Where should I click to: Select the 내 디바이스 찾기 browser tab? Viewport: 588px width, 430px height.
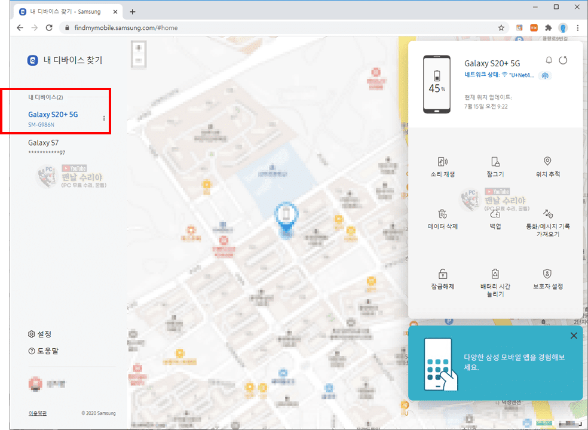(x=69, y=12)
